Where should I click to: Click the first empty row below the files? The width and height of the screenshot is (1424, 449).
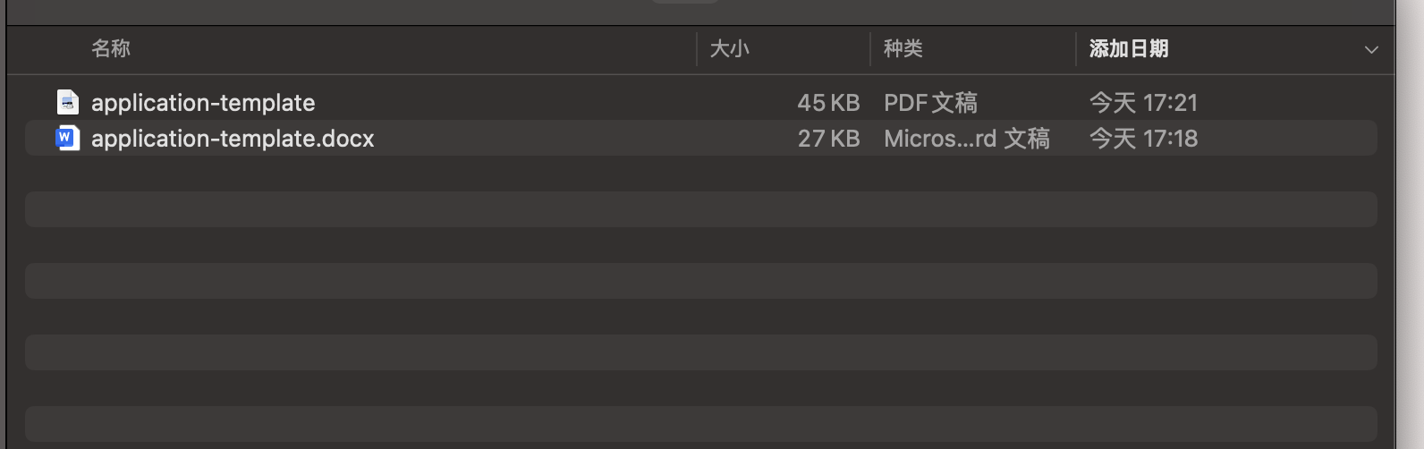pyautogui.click(x=700, y=174)
